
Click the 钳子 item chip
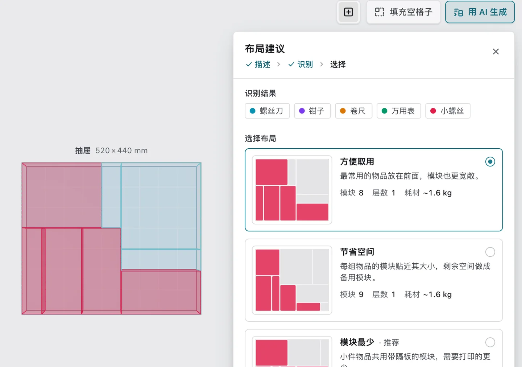[312, 111]
